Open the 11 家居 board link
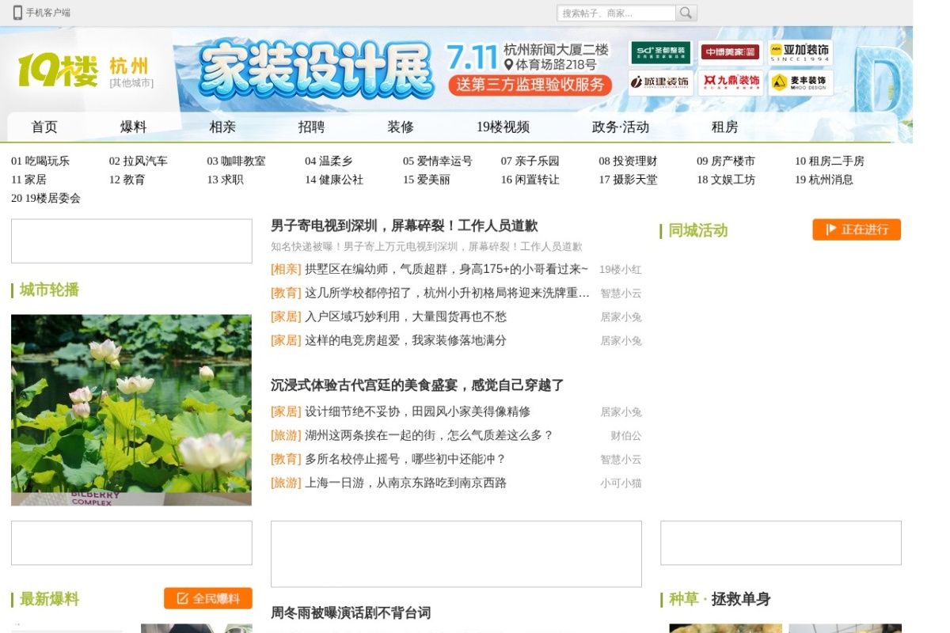The width and height of the screenshot is (950, 633). click(x=28, y=180)
